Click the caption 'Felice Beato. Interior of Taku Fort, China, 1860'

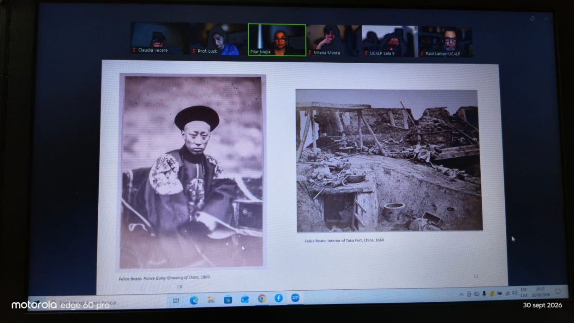point(344,240)
